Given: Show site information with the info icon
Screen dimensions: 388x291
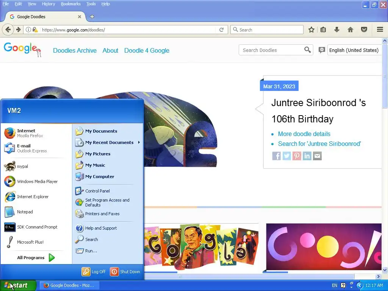Looking at the screenshot, I should coord(28,30).
